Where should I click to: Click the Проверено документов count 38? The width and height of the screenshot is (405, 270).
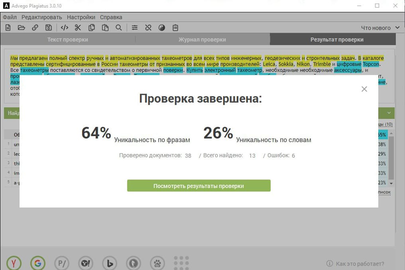188,156
